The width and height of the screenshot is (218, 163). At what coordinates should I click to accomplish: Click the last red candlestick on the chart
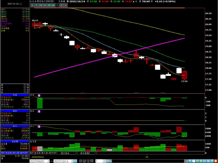point(184,75)
